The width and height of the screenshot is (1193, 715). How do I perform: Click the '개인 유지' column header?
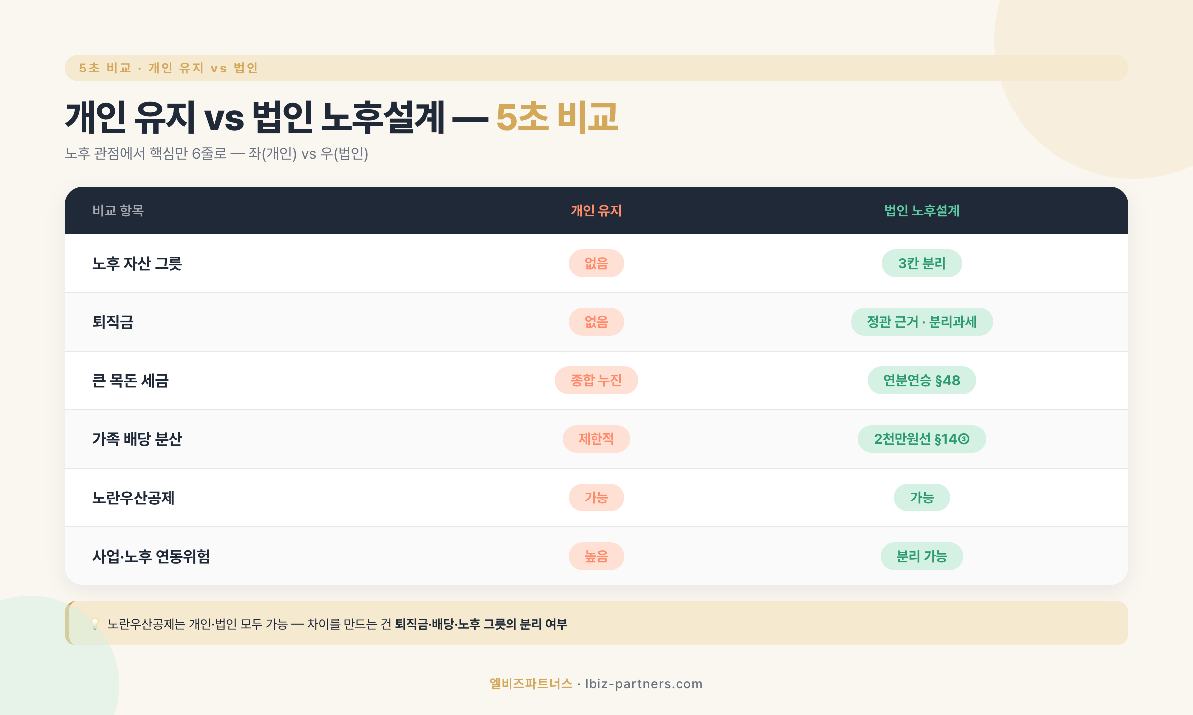click(596, 211)
